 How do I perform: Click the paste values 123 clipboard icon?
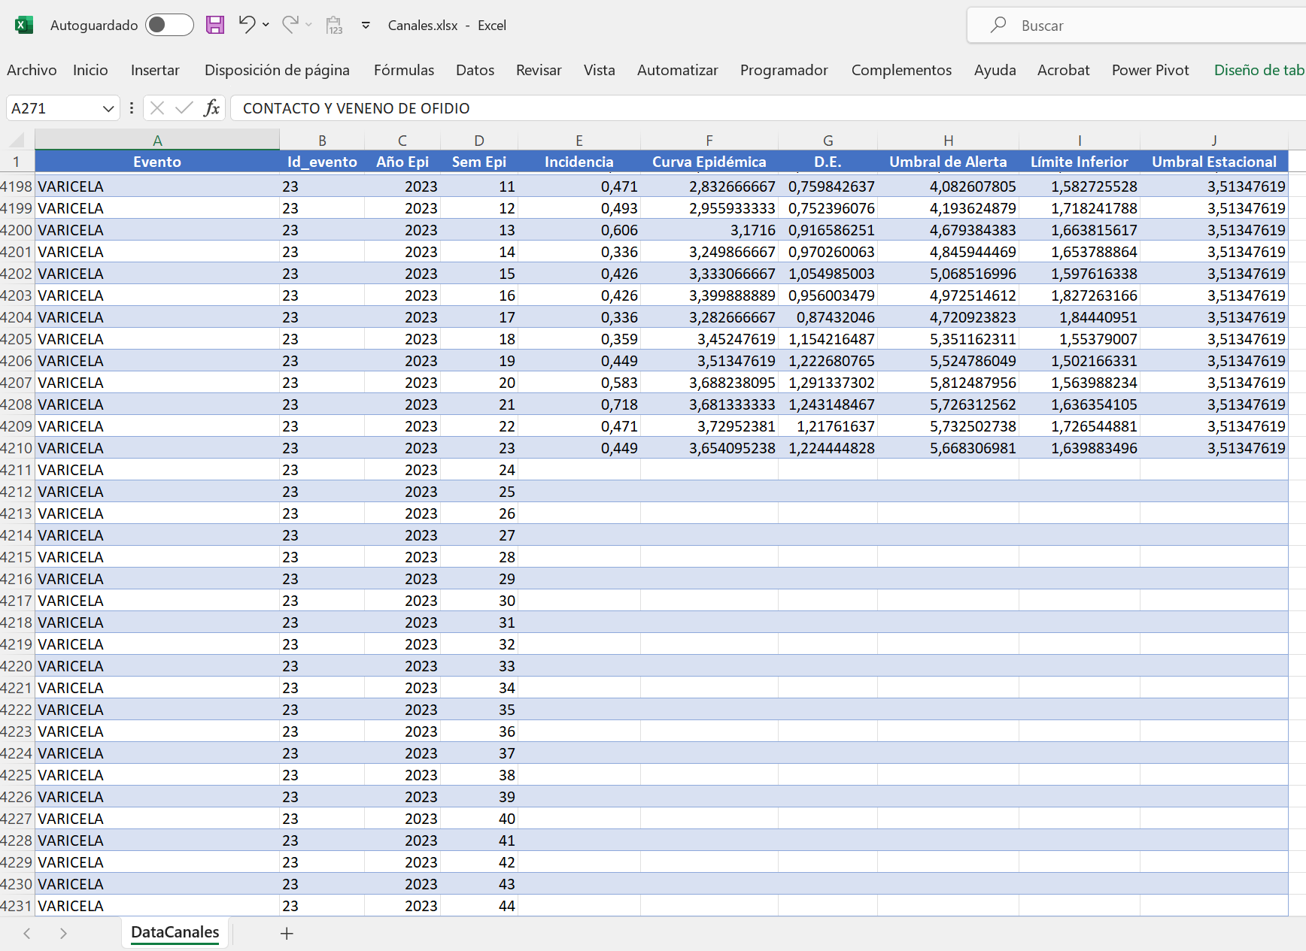click(334, 25)
